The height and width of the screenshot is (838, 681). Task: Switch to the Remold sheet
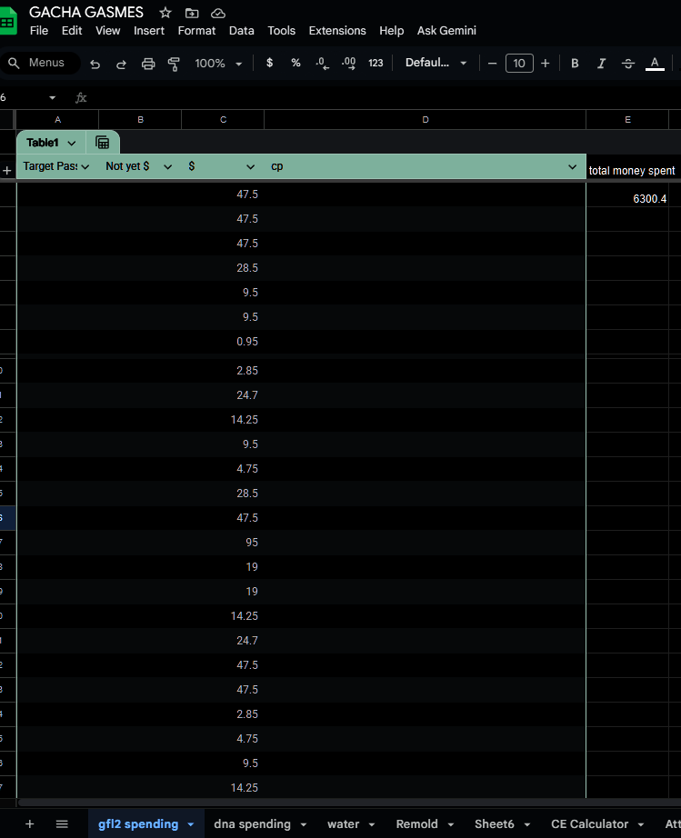[x=416, y=824]
